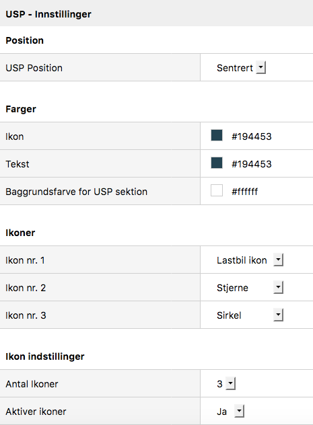Edit the #ffffff background hex value
Screen dimensions: 313x425
coord(244,192)
